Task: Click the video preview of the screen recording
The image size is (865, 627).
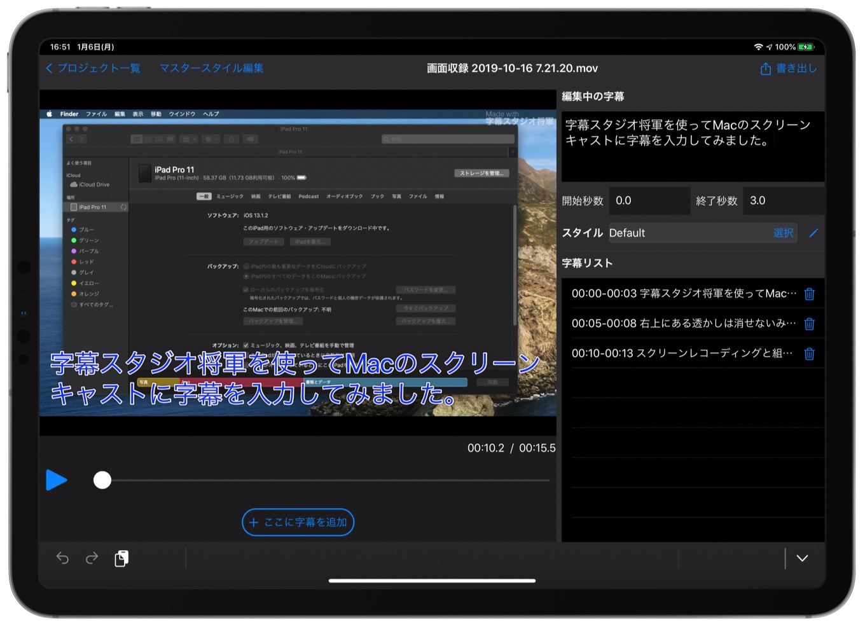Action: click(x=298, y=263)
